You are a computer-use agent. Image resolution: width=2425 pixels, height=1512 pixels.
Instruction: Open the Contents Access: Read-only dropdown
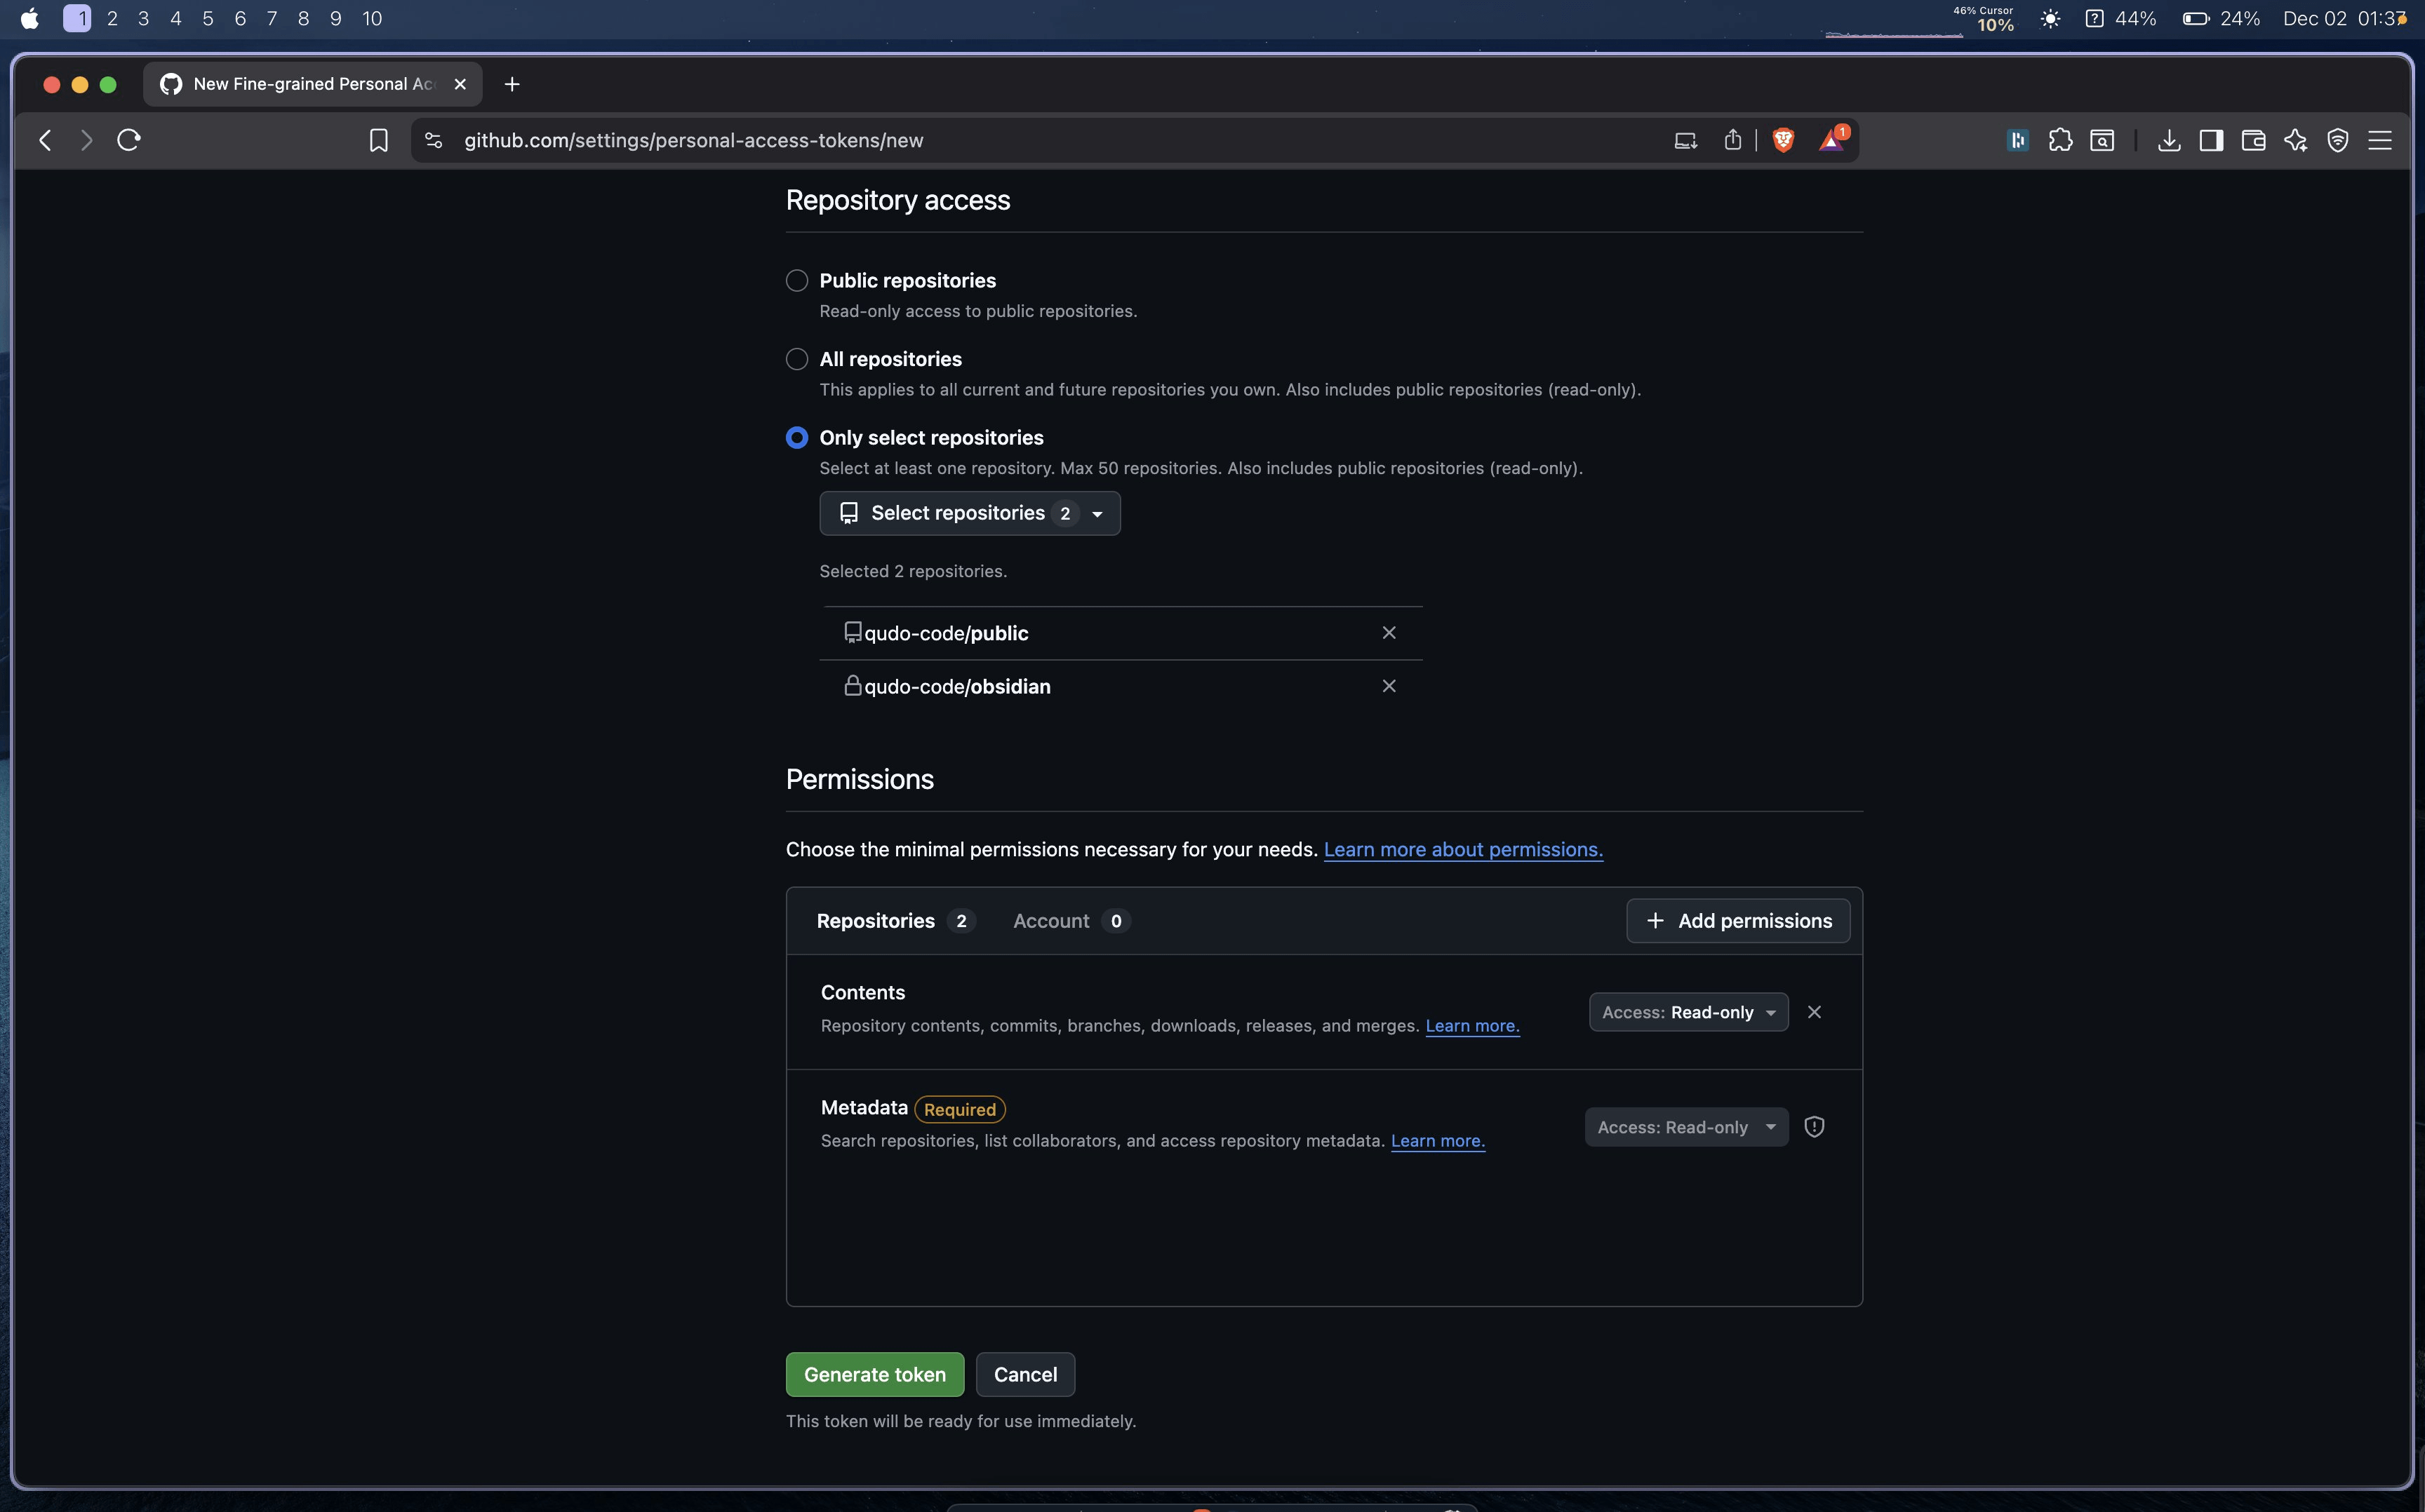tap(1688, 1012)
